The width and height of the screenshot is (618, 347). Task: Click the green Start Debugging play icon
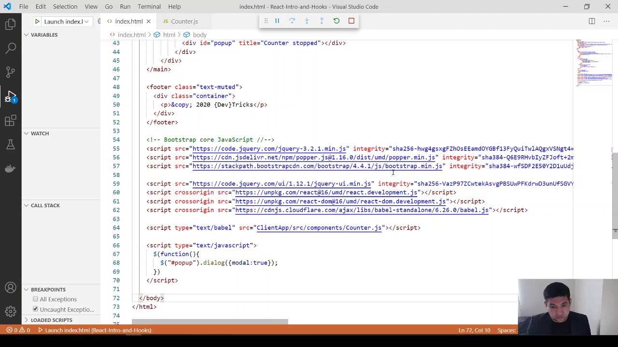click(x=37, y=21)
